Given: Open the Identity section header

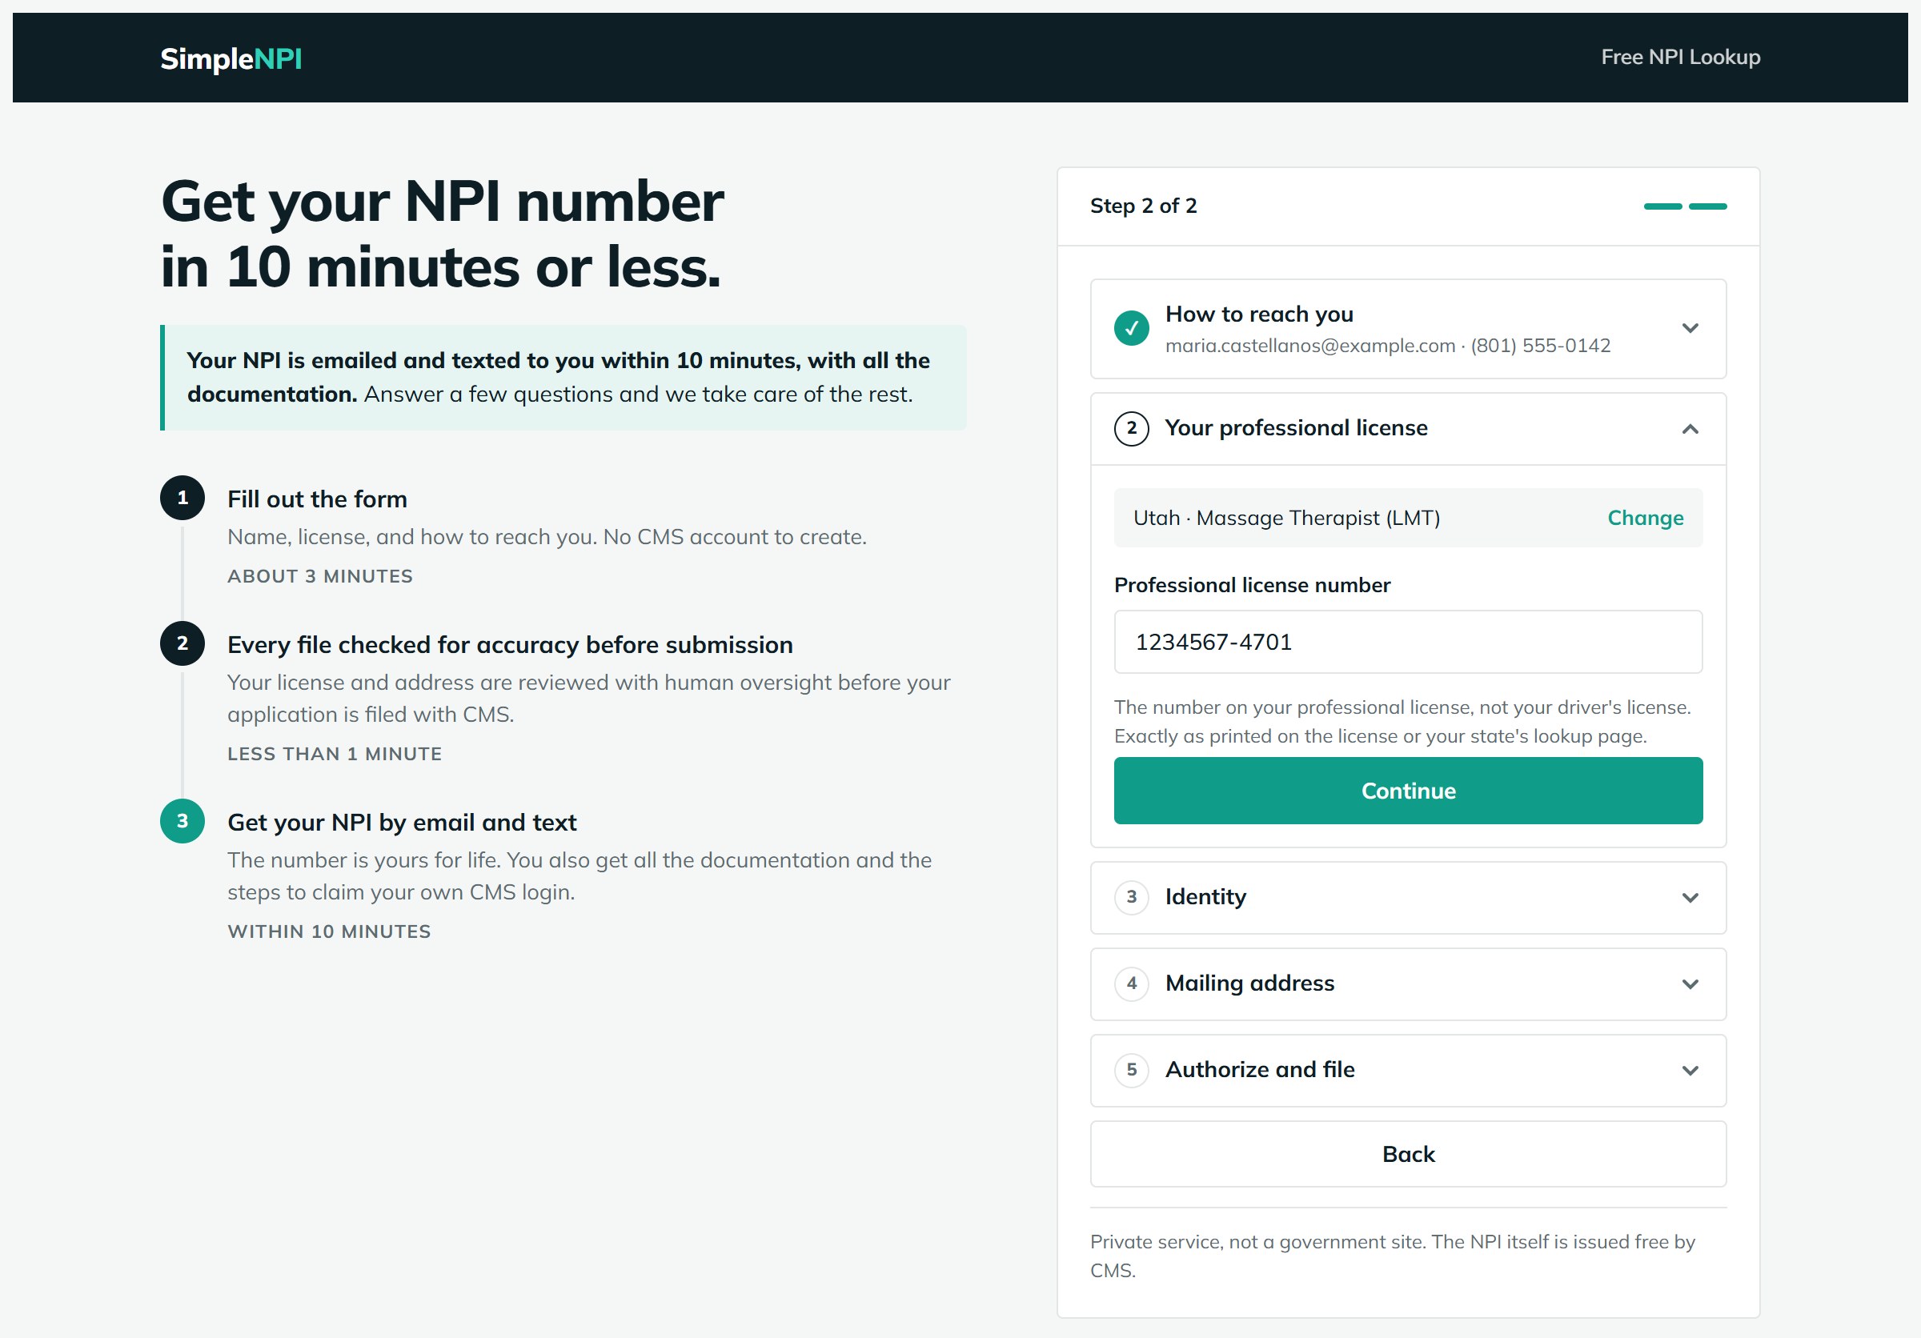Looking at the screenshot, I should (1408, 897).
